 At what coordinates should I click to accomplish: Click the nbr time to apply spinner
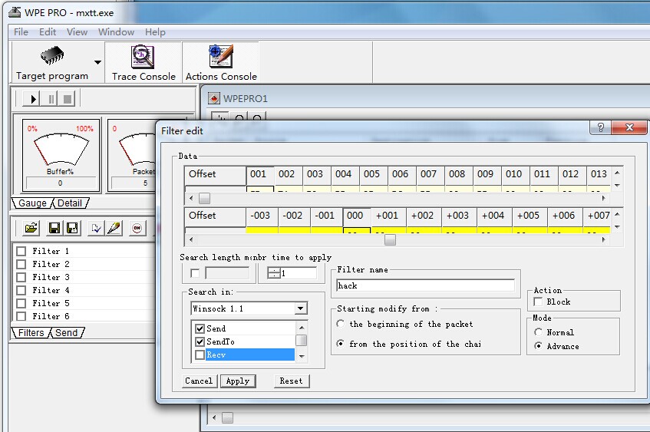[274, 273]
